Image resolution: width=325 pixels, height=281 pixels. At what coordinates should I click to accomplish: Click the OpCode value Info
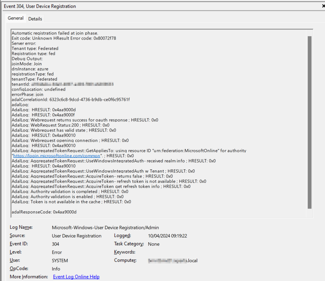click(x=56, y=269)
